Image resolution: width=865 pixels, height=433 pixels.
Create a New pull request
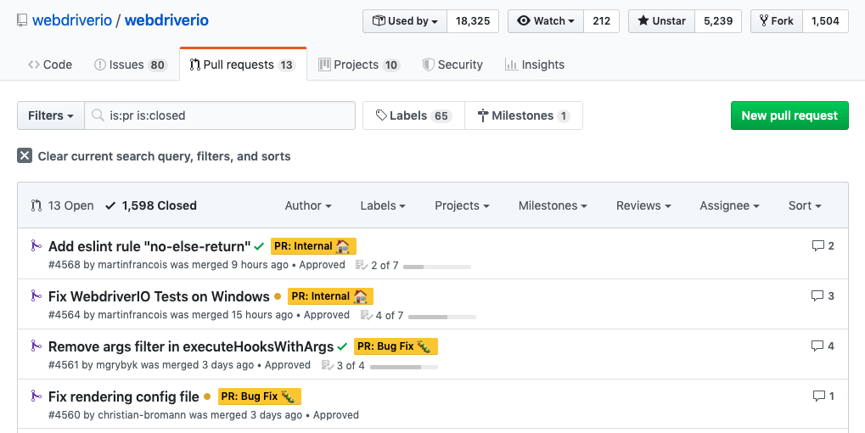tap(789, 115)
